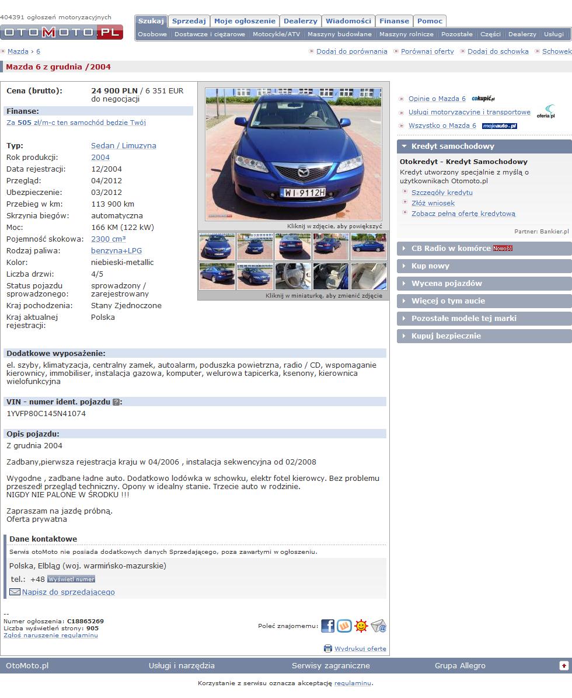Open the VIN help question-mark icon
The height and width of the screenshot is (698, 572).
pos(116,402)
